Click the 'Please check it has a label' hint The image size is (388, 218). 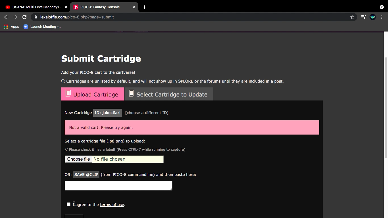[x=125, y=150]
